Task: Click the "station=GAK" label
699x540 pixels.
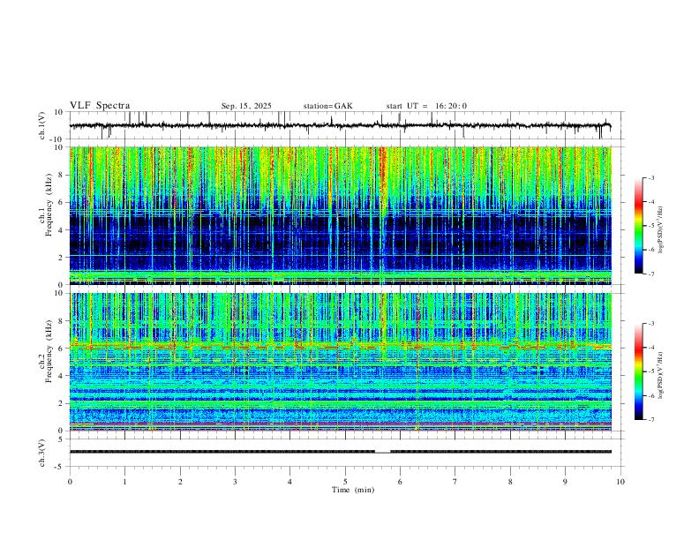Action: [x=328, y=106]
